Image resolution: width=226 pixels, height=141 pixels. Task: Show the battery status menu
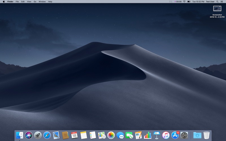point(189,2)
